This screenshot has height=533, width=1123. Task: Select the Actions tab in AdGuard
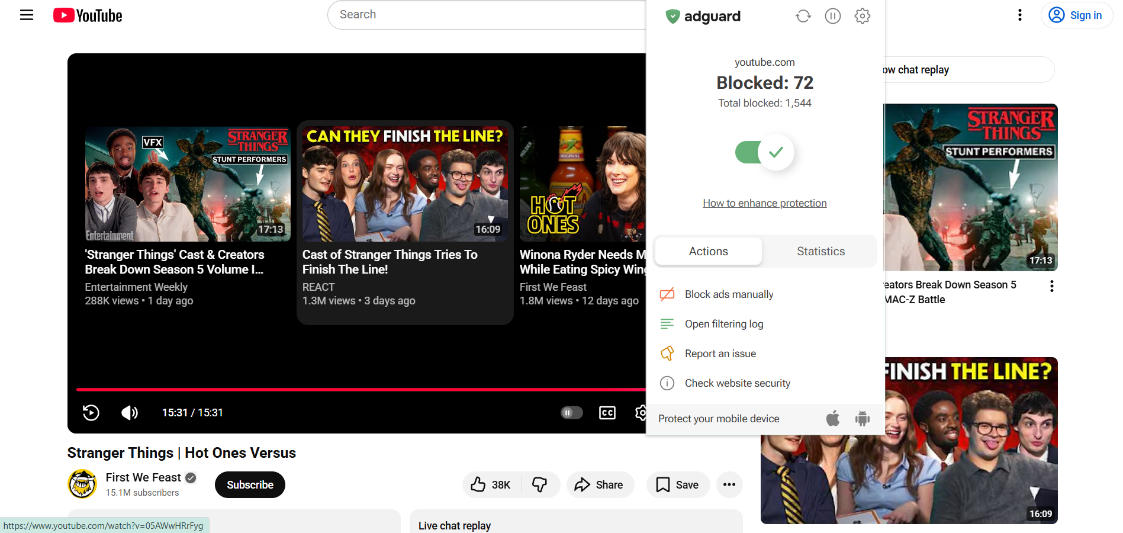pos(708,251)
